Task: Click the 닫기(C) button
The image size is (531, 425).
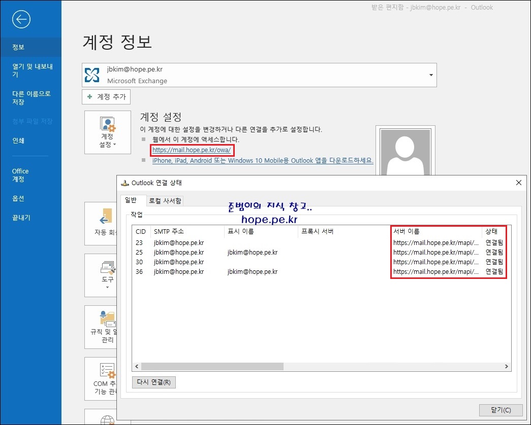Action: coord(501,410)
